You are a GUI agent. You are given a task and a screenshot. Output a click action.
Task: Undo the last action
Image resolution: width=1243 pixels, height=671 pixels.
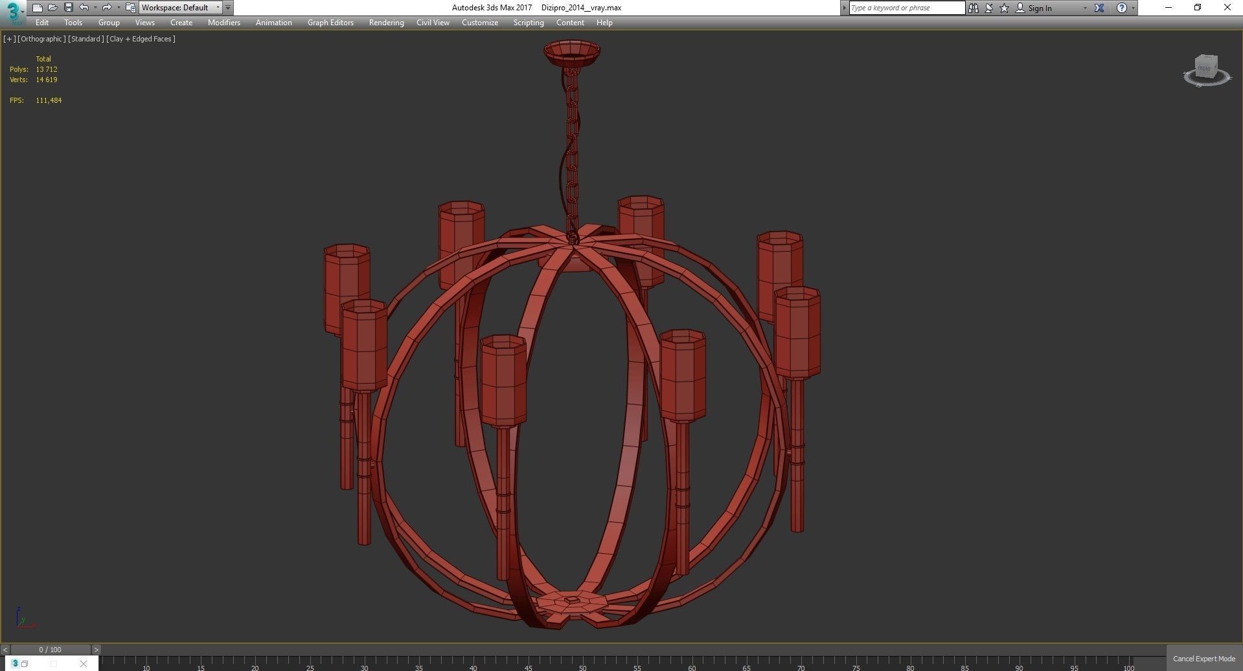[x=84, y=8]
